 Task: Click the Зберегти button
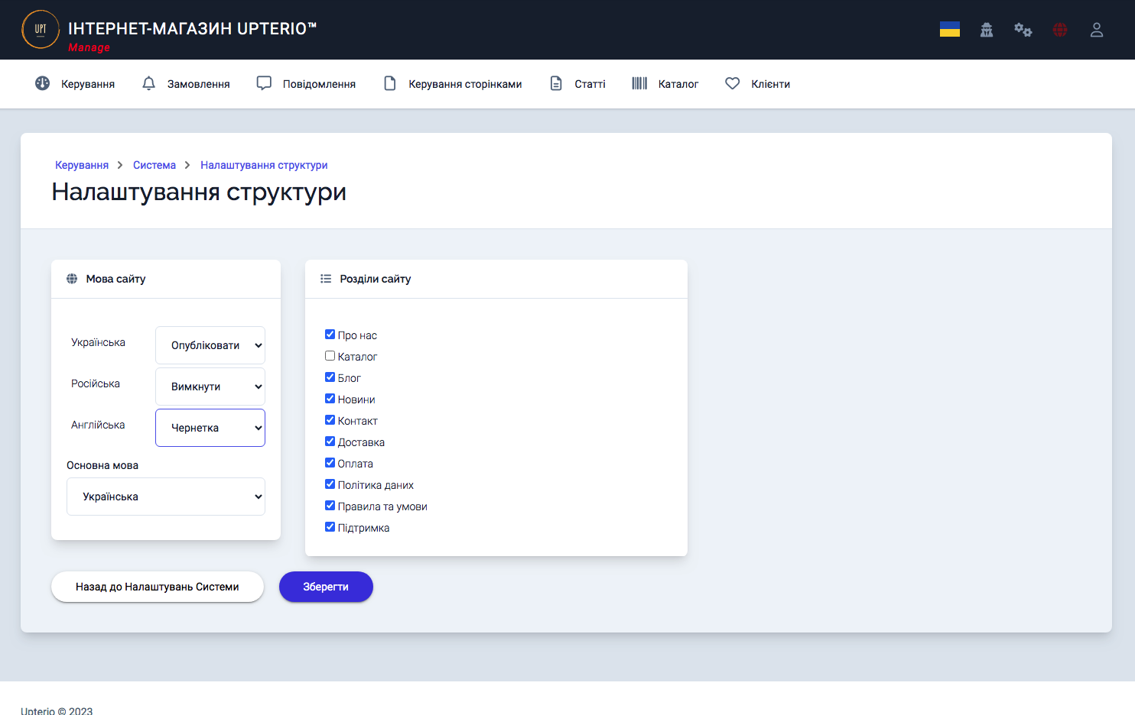326,587
